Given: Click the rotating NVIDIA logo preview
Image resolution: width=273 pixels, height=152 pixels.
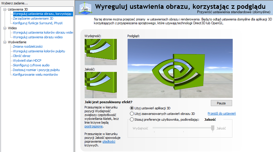Looking at the screenshot, I should click(180, 68).
